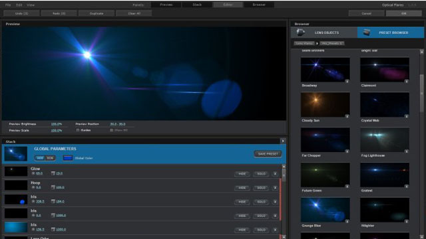The height and width of the screenshot is (239, 426).
Task: Click brightness icon beside Iris value 226.5
Action: point(33,201)
